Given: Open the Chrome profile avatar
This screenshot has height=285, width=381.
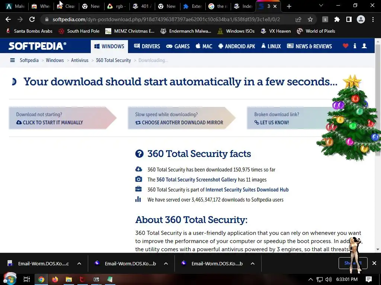Looking at the screenshot, I should click(x=361, y=19).
